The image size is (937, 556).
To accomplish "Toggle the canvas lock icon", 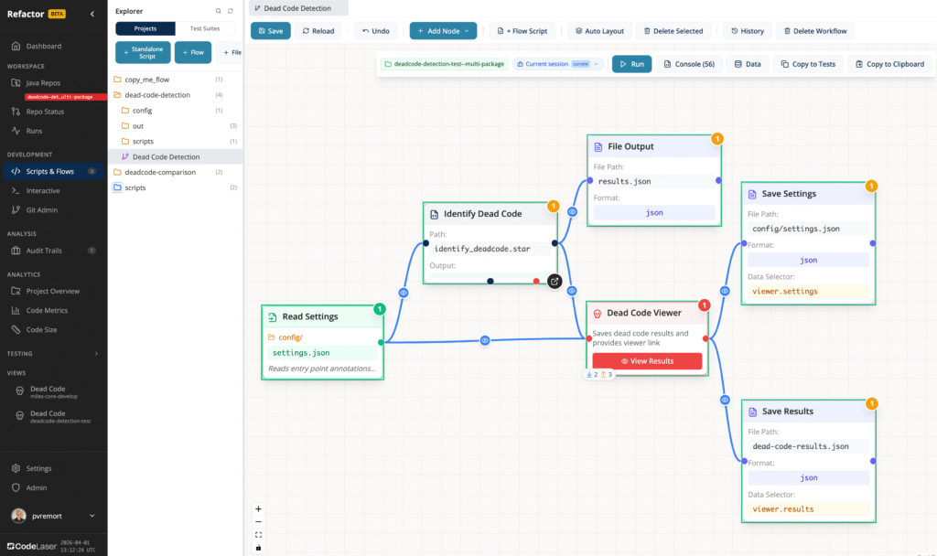I will [x=258, y=547].
